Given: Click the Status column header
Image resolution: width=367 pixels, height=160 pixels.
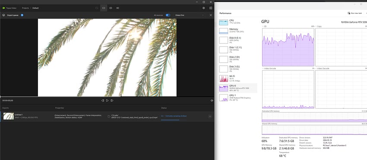Looking at the screenshot, I should click(x=164, y=108).
